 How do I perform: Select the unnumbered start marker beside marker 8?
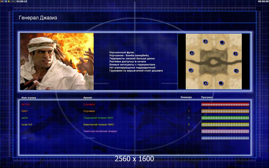[x=221, y=83]
